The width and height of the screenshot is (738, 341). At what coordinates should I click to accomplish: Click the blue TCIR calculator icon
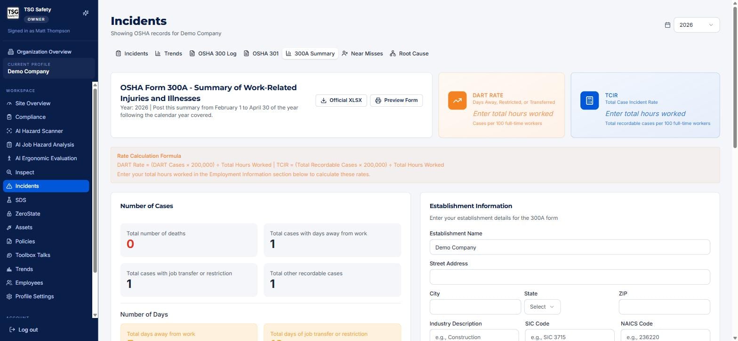[x=589, y=101]
